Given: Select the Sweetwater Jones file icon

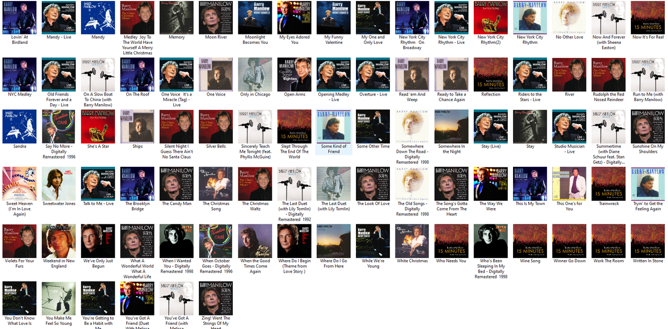Looking at the screenshot, I should (x=59, y=184).
